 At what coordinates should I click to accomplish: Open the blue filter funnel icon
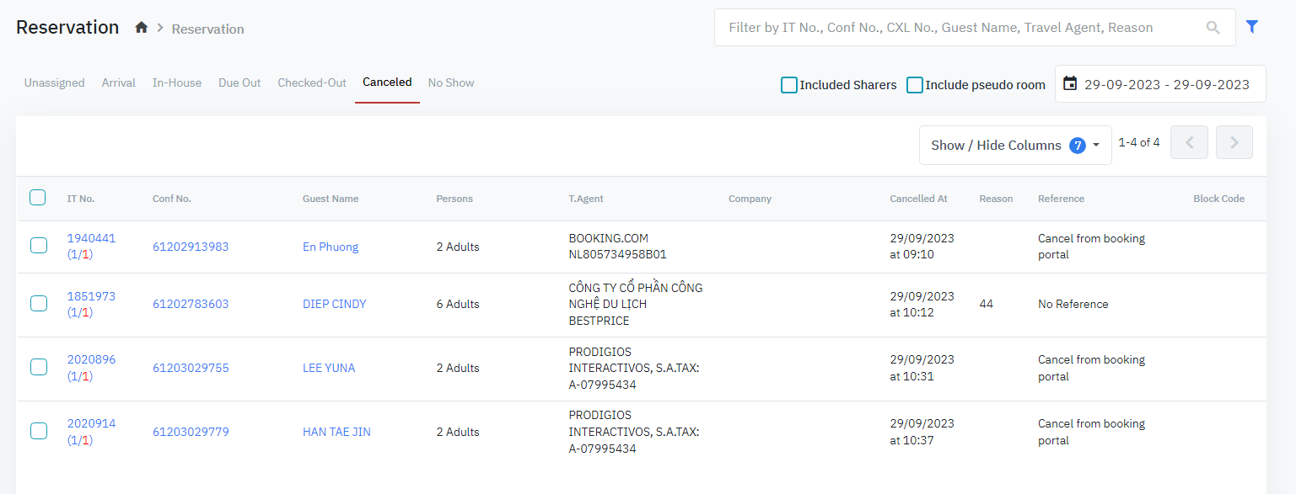tap(1252, 27)
